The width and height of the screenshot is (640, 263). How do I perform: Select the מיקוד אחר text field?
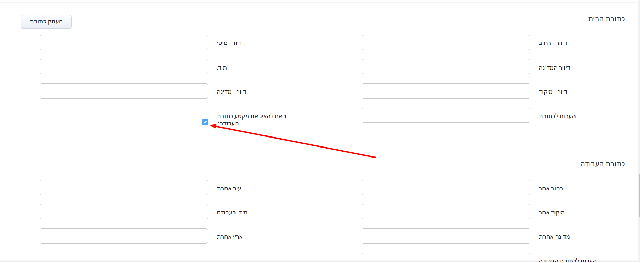click(446, 212)
